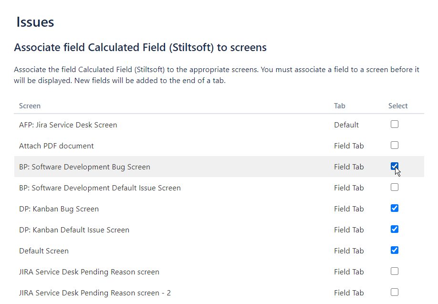Tick JIRA Service Desk Pending Reason screen checkbox

(394, 272)
